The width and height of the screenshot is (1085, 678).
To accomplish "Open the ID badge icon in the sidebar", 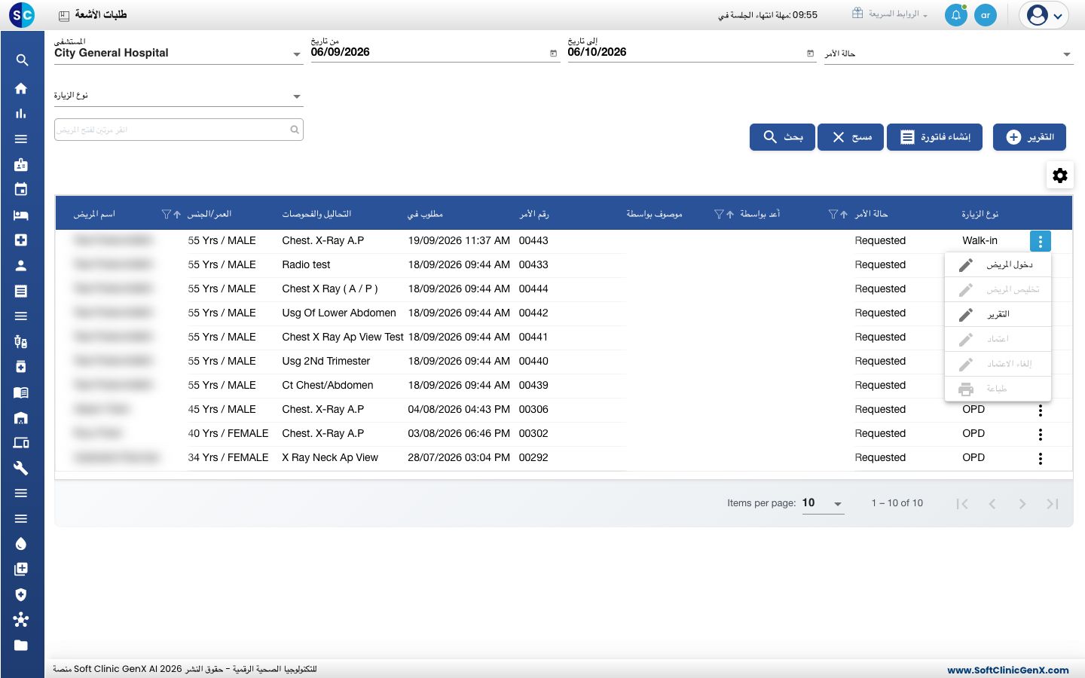I will point(21,164).
